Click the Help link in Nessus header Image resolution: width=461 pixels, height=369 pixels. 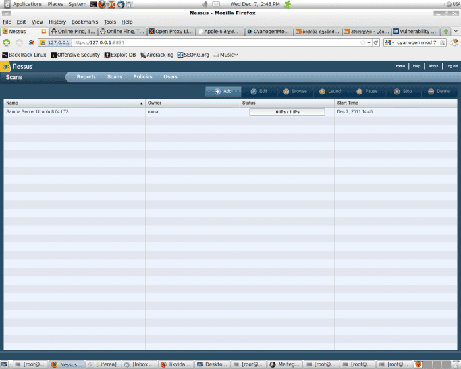pyautogui.click(x=416, y=66)
